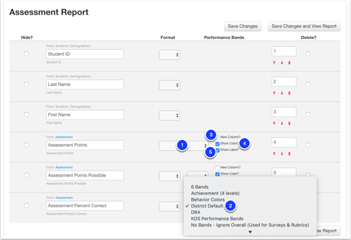This screenshot has height=240, width=351.
Task: Open the Performance Bands dropdown for Assessment Points
Action: pyautogui.click(x=197, y=145)
